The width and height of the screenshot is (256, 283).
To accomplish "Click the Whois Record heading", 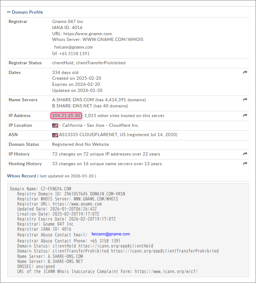I will (x=22, y=176).
